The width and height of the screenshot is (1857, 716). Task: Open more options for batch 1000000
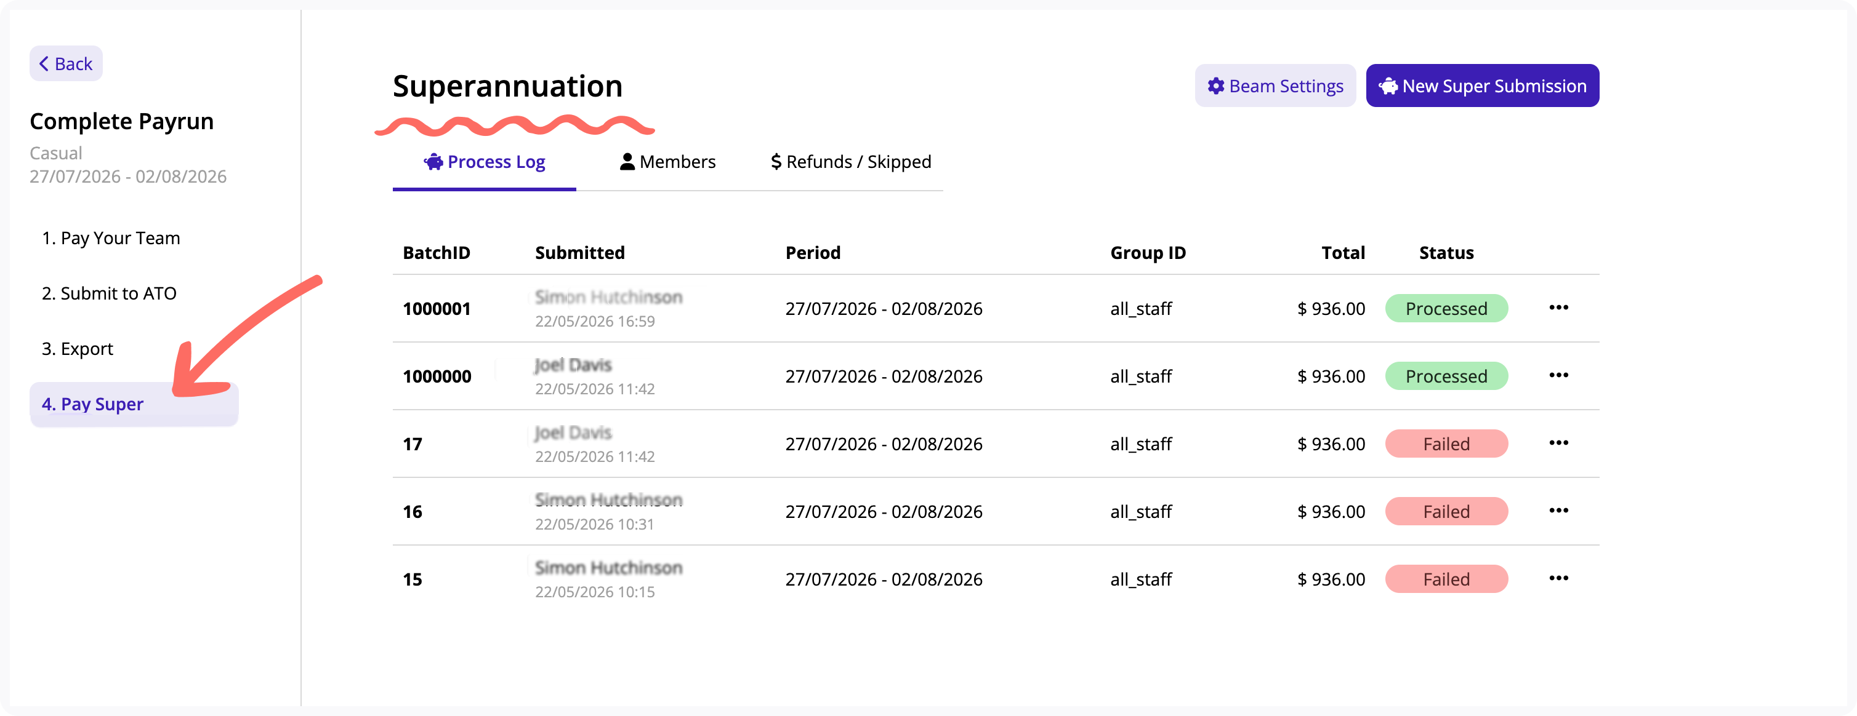tap(1558, 376)
